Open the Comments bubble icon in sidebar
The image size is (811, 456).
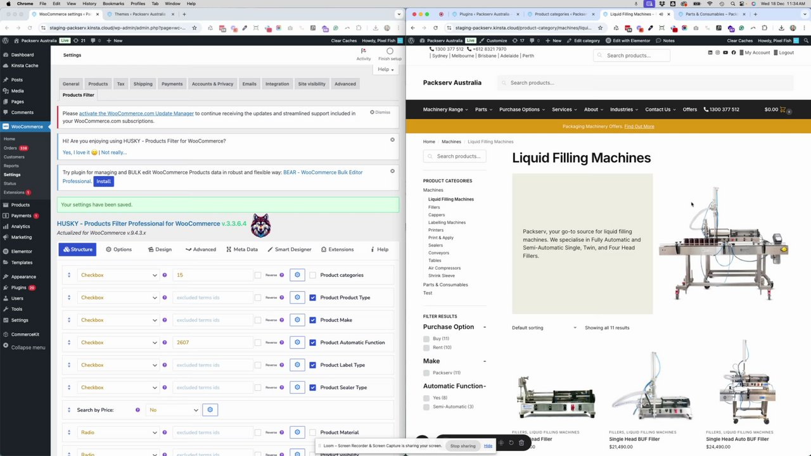tap(6, 112)
